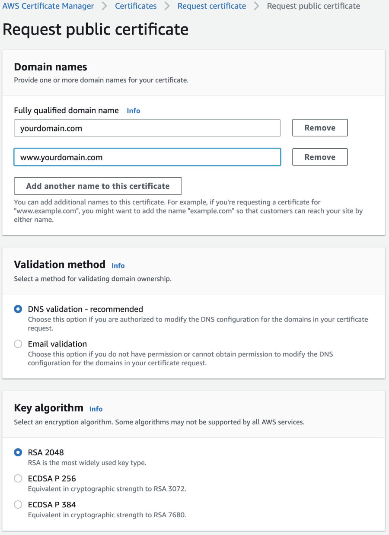Go to Certificates breadcrumb link
The width and height of the screenshot is (389, 535).
pos(136,6)
